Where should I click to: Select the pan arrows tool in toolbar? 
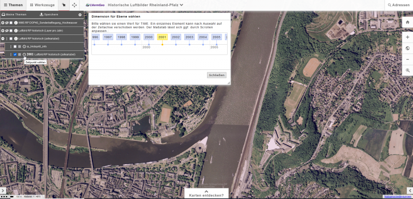pos(74,5)
